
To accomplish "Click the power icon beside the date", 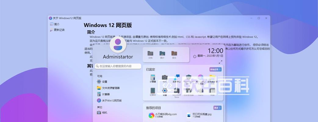I will [x=195, y=56].
